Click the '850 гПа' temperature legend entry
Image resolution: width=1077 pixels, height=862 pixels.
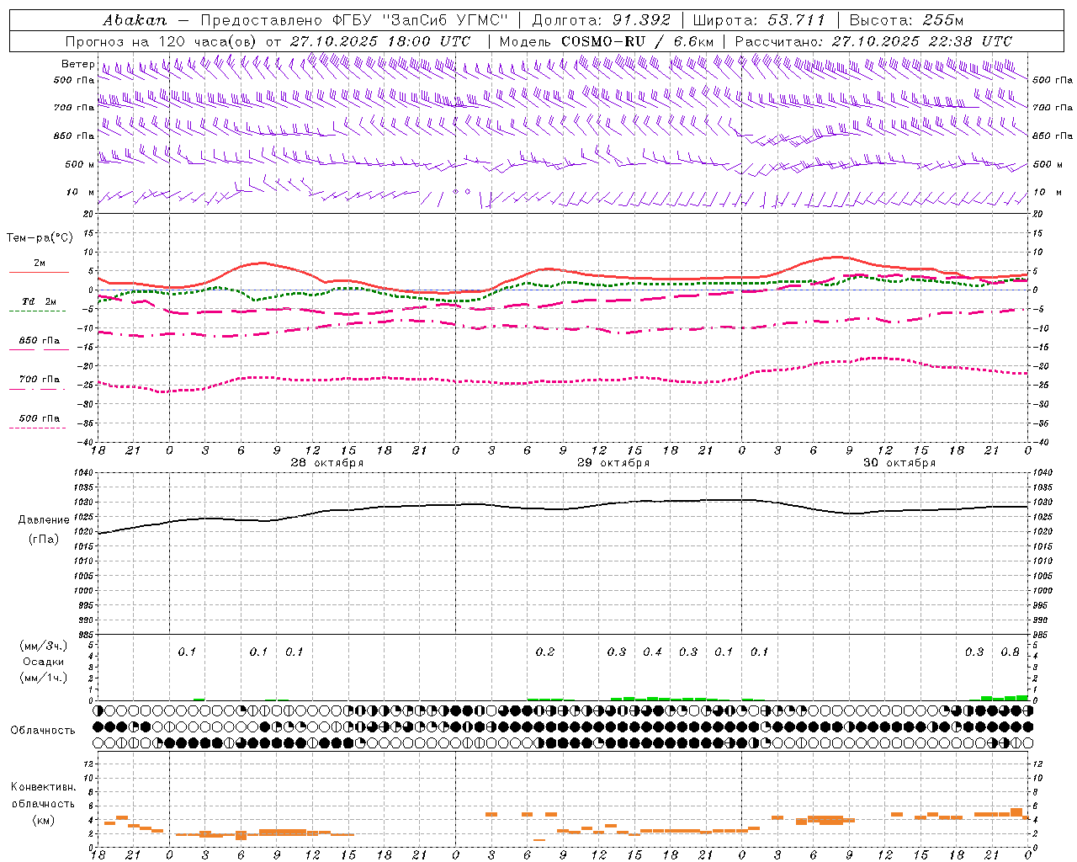(40, 341)
